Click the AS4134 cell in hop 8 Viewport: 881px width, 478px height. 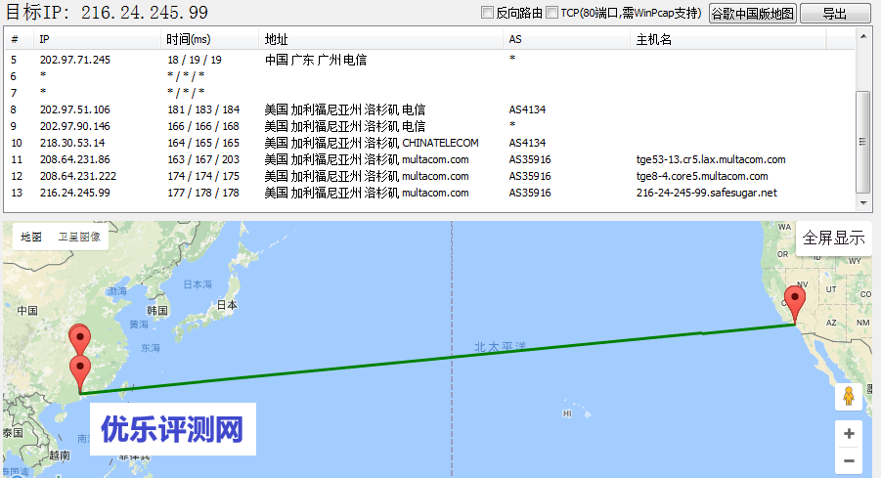point(527,109)
